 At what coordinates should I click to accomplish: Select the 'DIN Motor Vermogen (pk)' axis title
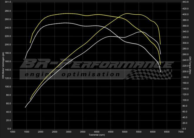point(3,65)
